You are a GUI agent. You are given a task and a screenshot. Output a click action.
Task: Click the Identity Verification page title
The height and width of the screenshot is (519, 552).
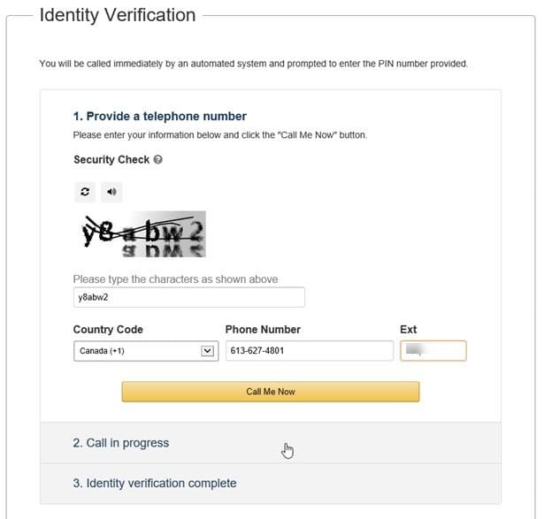[118, 15]
